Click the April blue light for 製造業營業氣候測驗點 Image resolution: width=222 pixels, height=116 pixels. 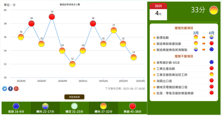[211, 50]
